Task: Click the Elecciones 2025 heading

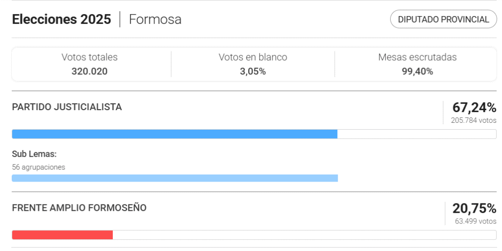Action: coord(61,19)
